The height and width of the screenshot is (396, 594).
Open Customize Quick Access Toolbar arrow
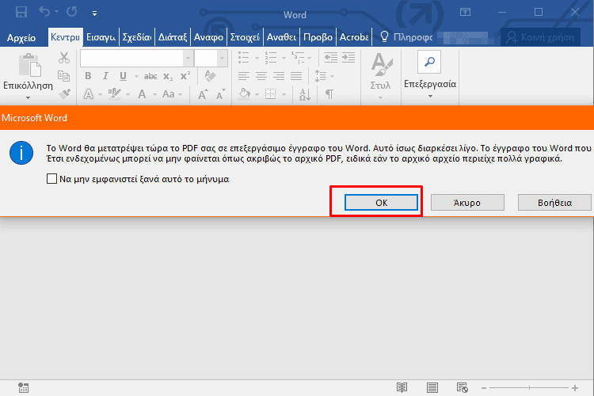point(94,13)
